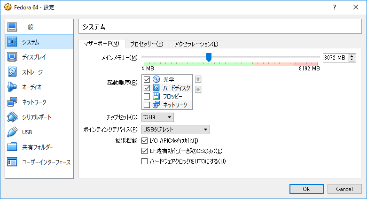Select ネットワーク label in boot order list

click(x=175, y=105)
